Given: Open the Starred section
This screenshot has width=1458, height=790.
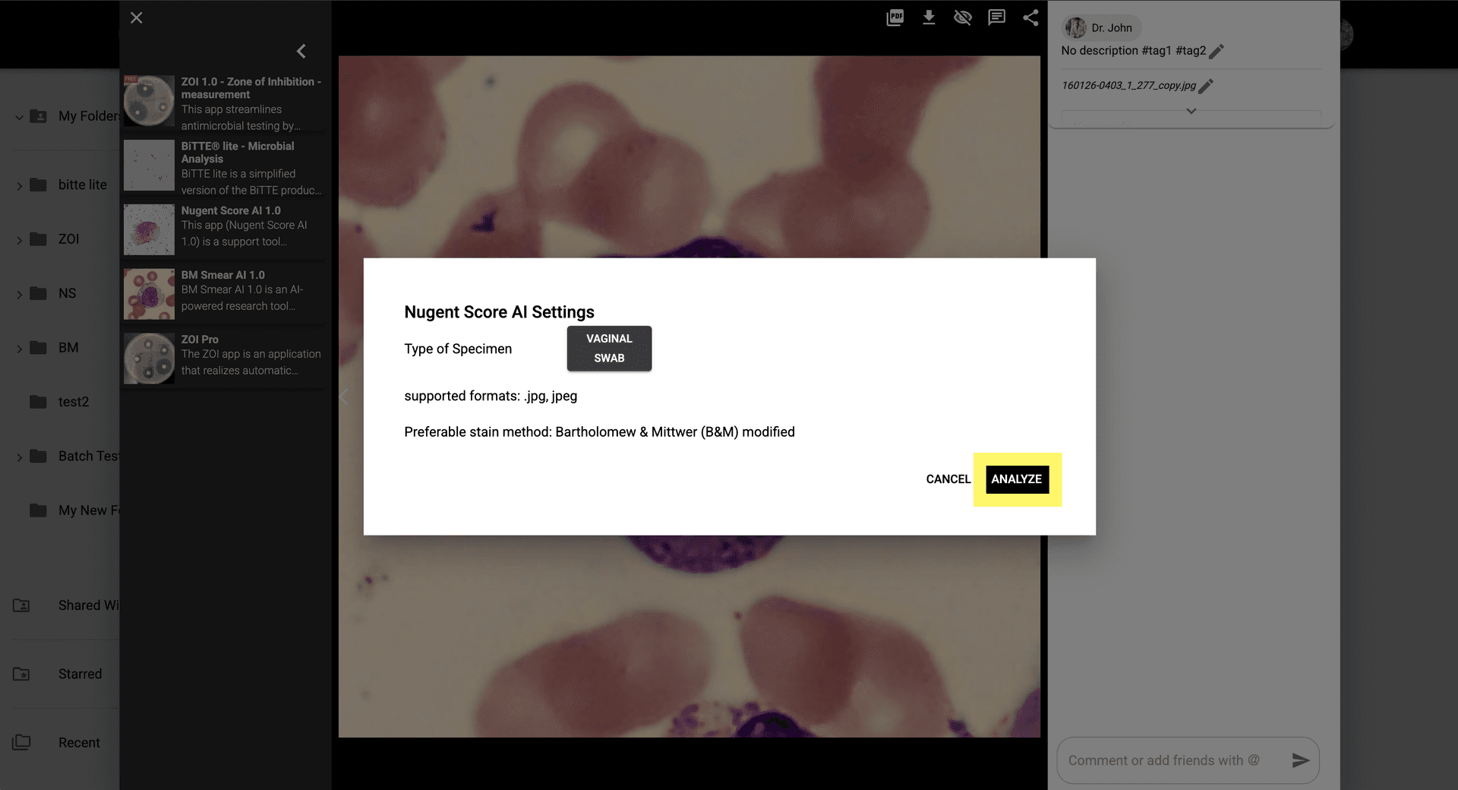Looking at the screenshot, I should 80,674.
